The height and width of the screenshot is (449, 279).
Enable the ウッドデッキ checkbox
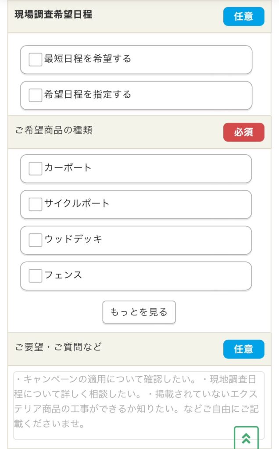[x=34, y=240]
